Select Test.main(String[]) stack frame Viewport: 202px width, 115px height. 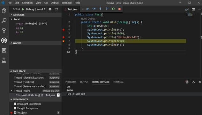pyautogui.click(x=35, y=95)
